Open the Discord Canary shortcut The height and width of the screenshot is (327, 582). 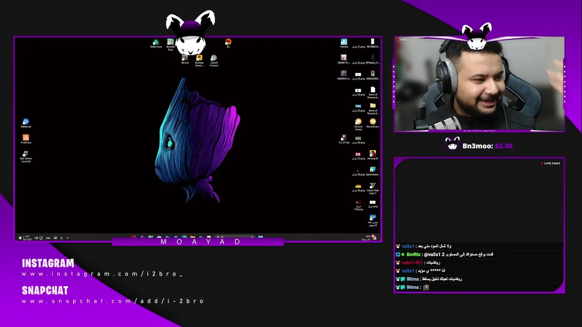pos(358,124)
